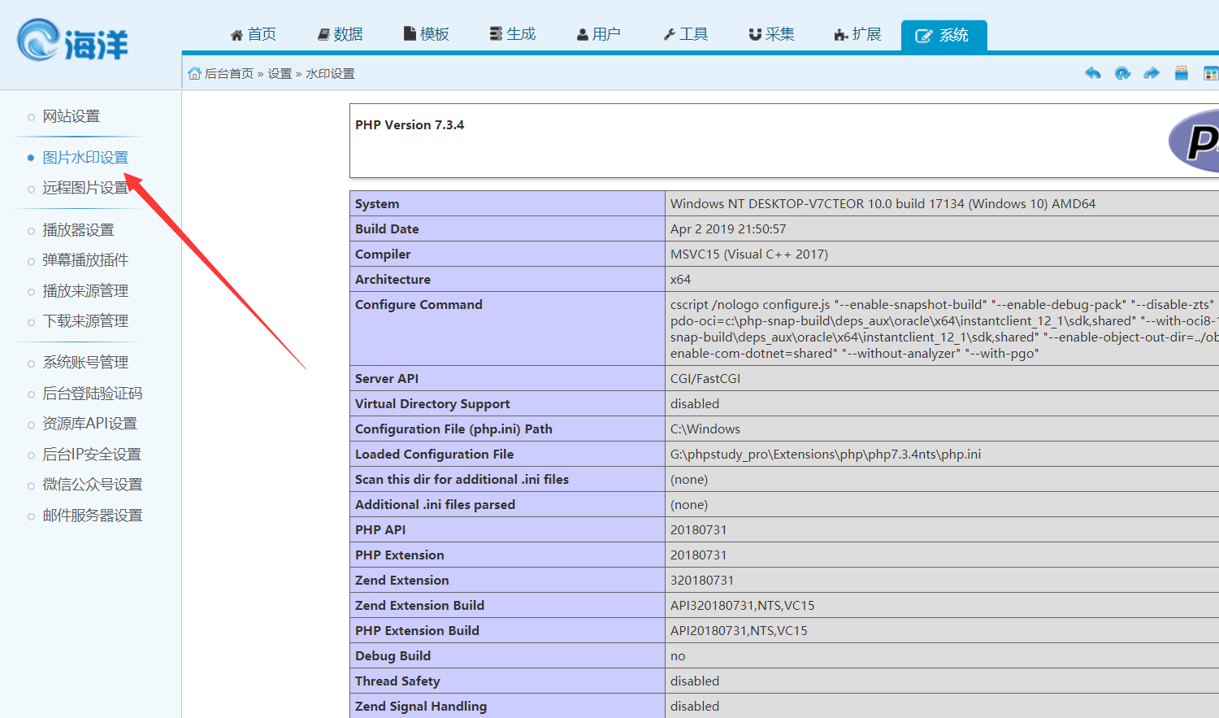Switch to the 系统 tab

[944, 33]
